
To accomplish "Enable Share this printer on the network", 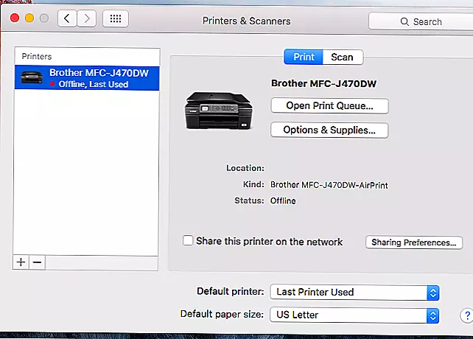I will point(189,241).
